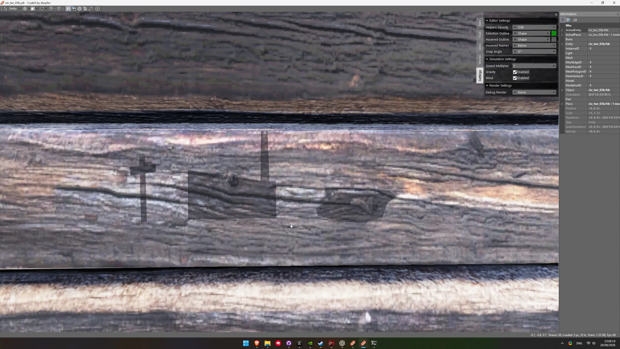Toggle the Gravity Enabled checkbox
Image resolution: width=620 pixels, height=349 pixels.
(x=515, y=72)
